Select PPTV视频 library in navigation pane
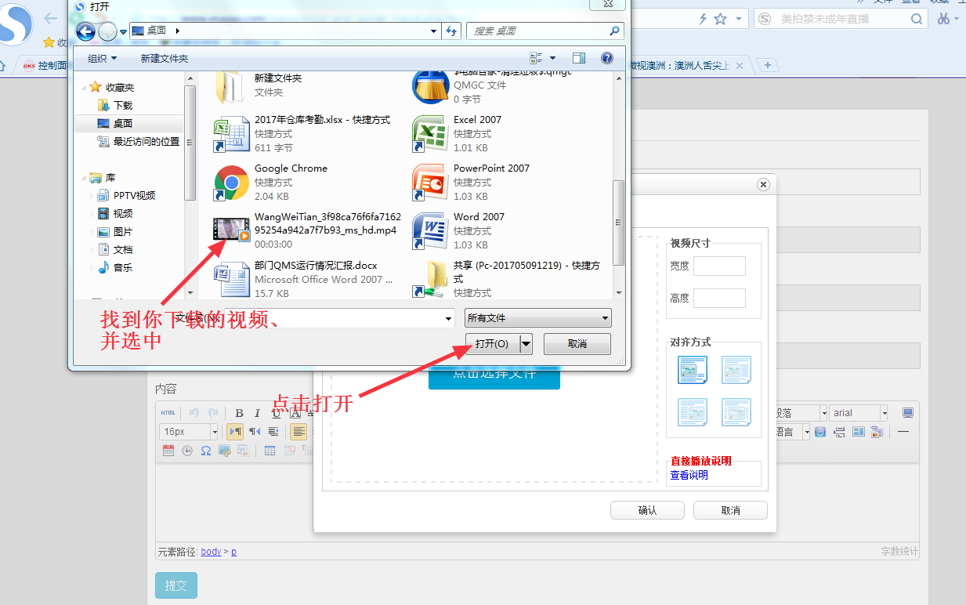The height and width of the screenshot is (605, 966). tap(126, 196)
